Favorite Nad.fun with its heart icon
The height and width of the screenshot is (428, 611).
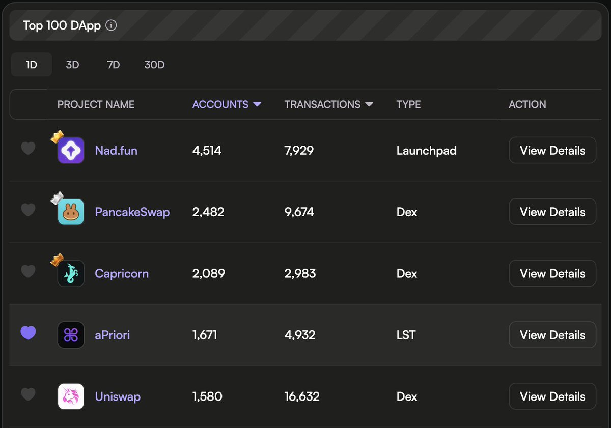[x=28, y=148]
